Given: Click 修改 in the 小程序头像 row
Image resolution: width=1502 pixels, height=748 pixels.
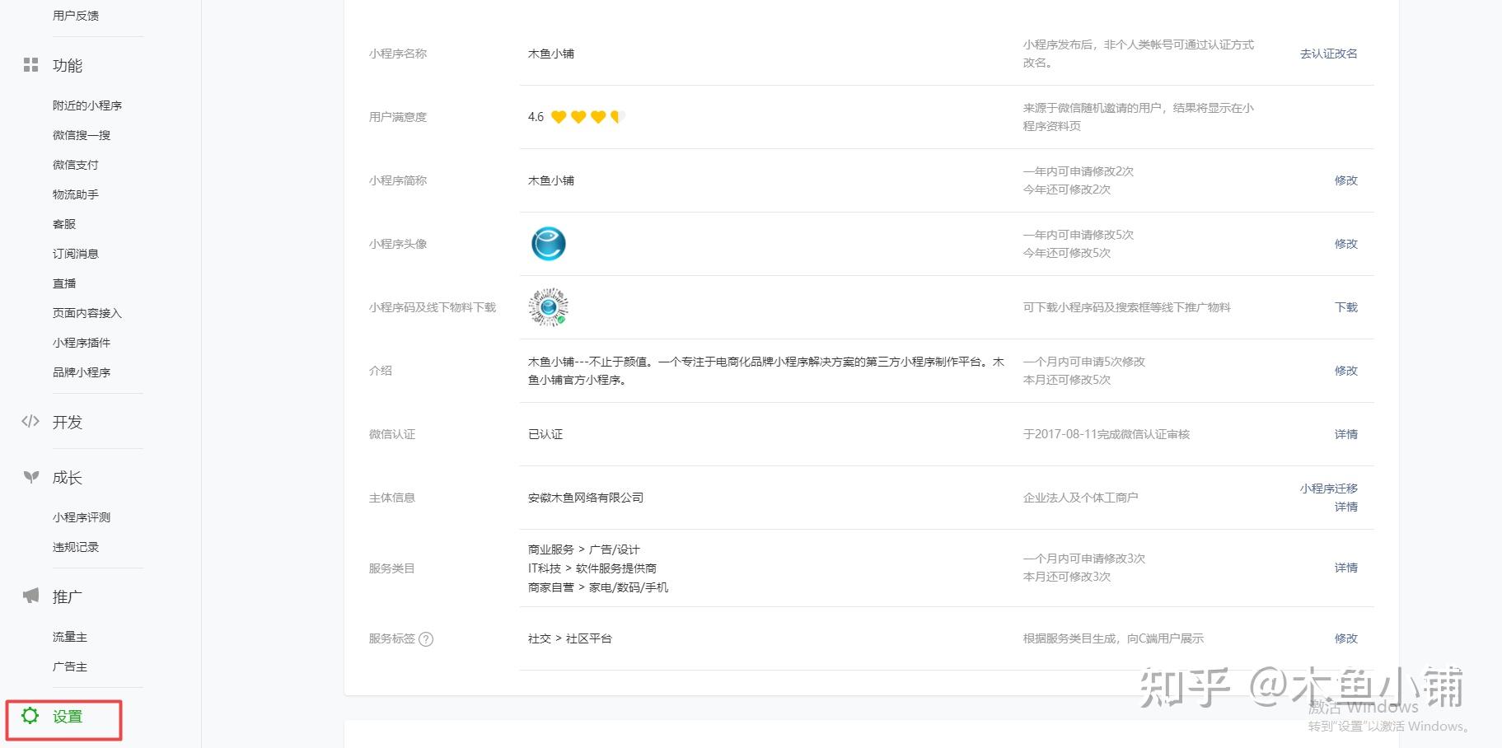Looking at the screenshot, I should (1346, 244).
